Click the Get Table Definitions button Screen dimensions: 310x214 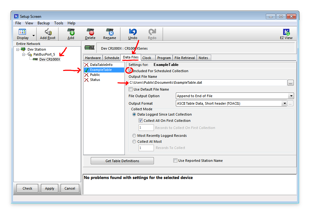click(122, 161)
